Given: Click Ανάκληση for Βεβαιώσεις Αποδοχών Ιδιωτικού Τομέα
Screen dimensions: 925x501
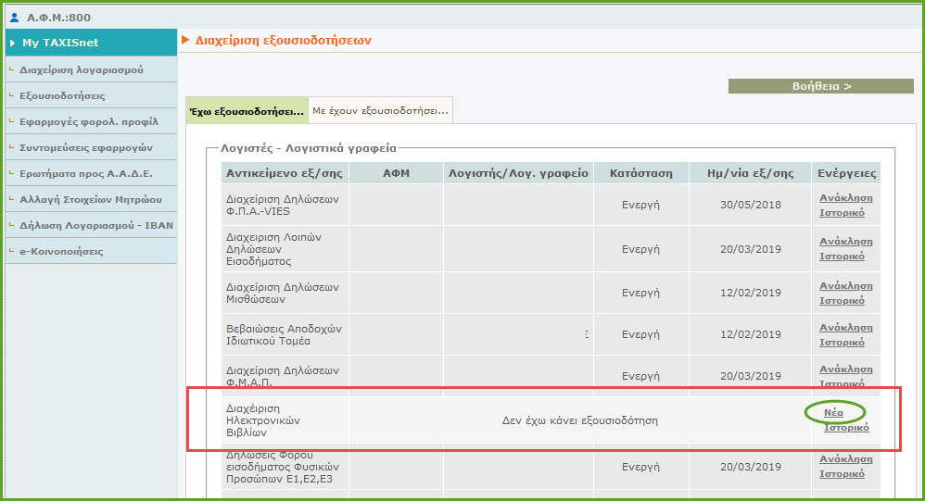Looking at the screenshot, I should pyautogui.click(x=845, y=327).
